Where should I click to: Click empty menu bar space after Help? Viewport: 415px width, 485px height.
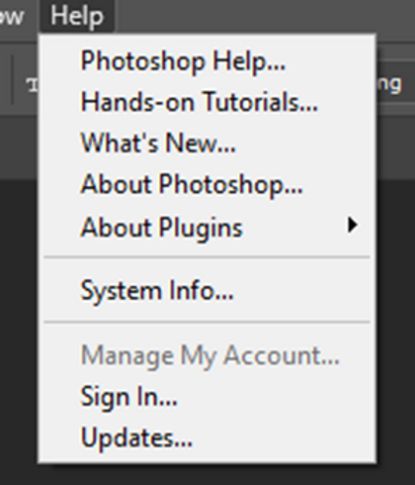tap(264, 16)
